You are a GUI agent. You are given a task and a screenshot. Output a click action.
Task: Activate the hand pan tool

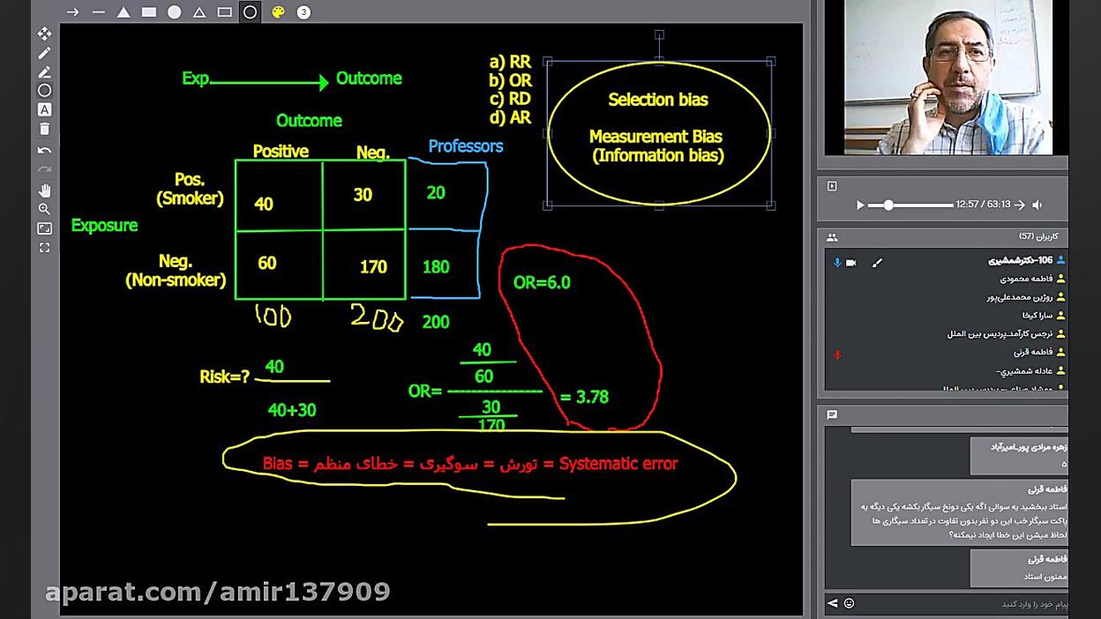coord(44,190)
